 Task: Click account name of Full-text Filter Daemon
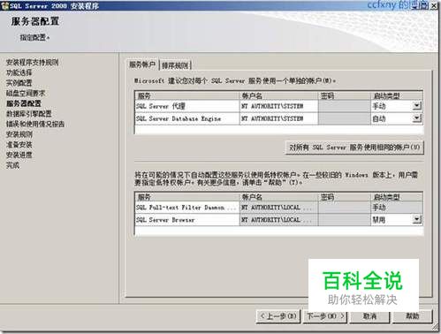278,208
